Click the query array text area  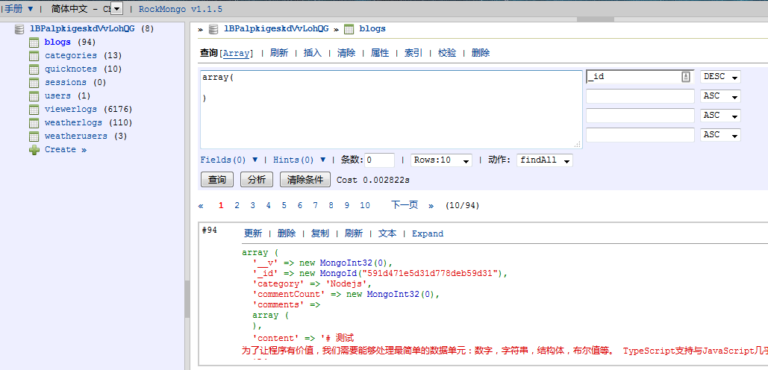pyautogui.click(x=390, y=109)
